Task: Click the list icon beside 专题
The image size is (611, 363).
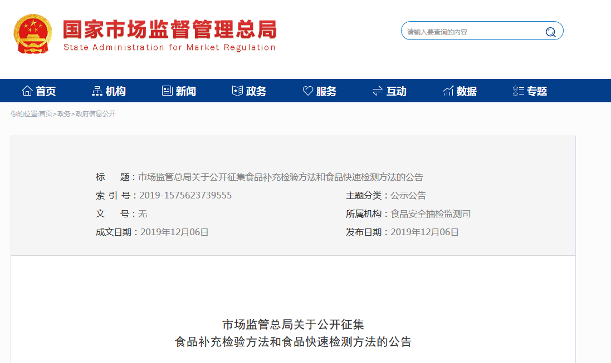Action: click(518, 91)
